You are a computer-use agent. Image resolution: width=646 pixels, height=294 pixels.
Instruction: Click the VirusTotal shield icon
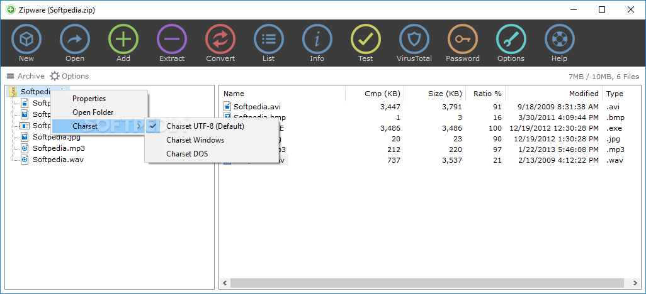point(414,40)
